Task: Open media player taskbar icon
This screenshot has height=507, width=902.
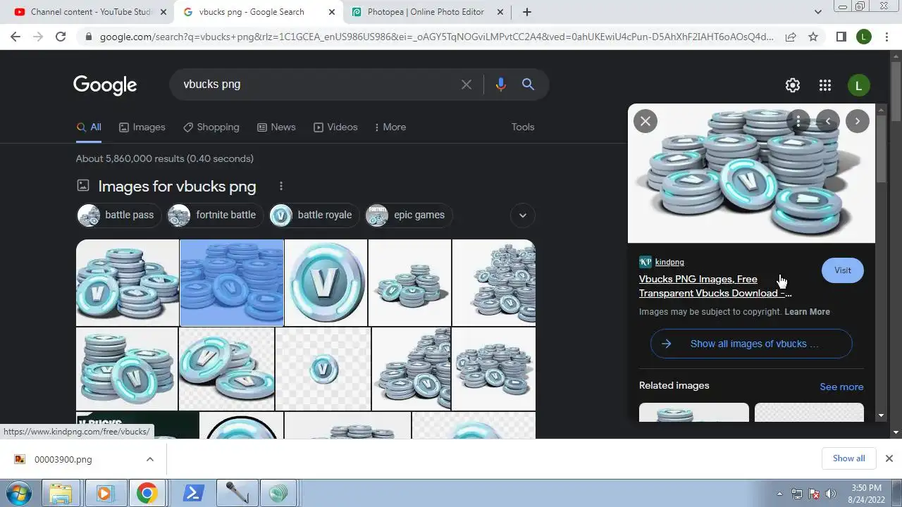Action: [x=104, y=493]
